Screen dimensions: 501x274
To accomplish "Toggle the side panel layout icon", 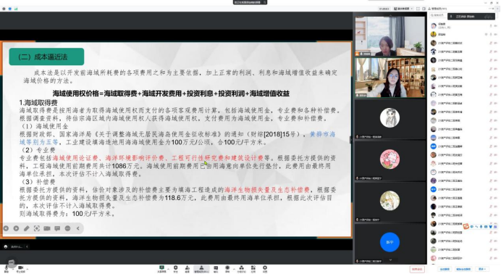I will point(424,9).
